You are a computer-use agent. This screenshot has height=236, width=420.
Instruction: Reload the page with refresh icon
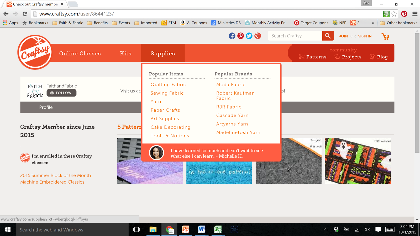[x=25, y=14]
